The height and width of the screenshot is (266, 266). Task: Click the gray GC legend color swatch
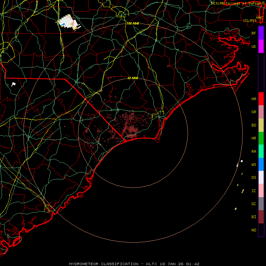(261, 204)
